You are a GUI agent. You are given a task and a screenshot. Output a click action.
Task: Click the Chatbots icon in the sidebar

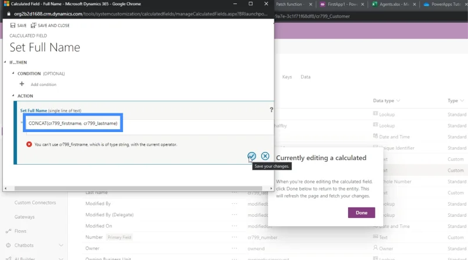click(x=8, y=245)
